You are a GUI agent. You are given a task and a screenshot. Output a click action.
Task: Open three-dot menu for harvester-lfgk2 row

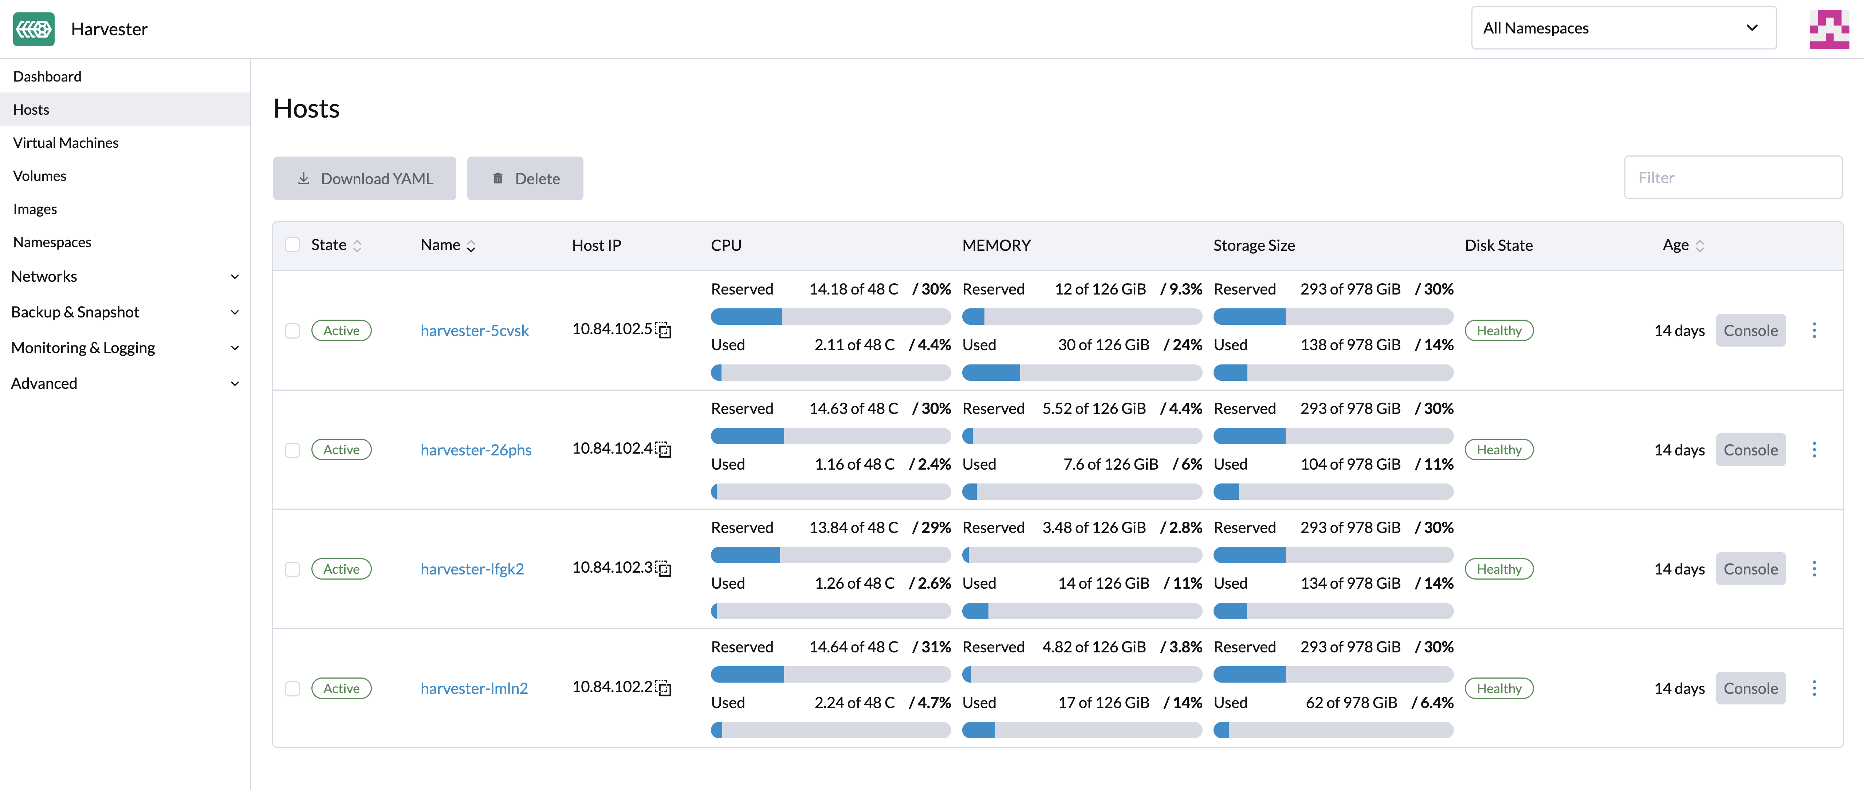click(1813, 569)
